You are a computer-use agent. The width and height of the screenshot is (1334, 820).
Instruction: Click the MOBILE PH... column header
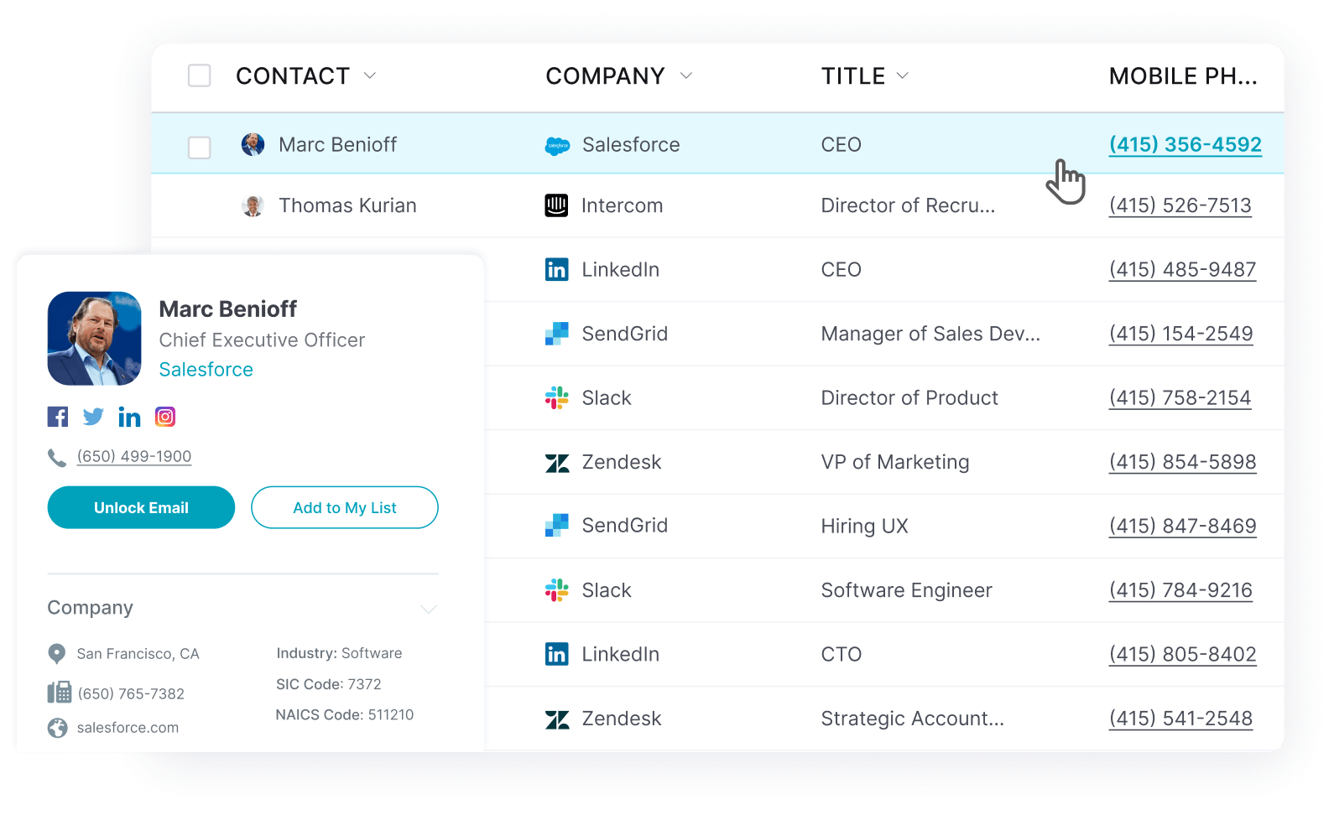click(1183, 76)
